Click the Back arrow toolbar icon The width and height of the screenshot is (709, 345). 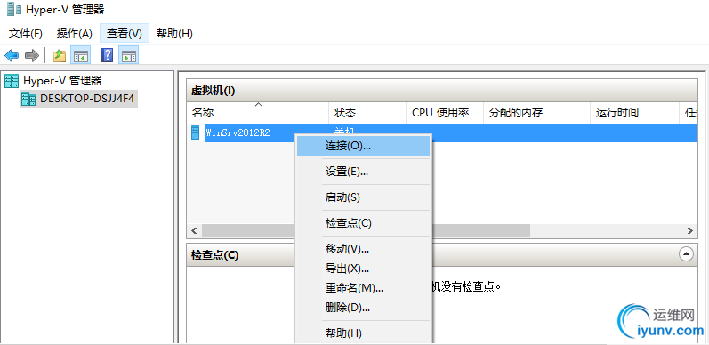click(x=12, y=56)
